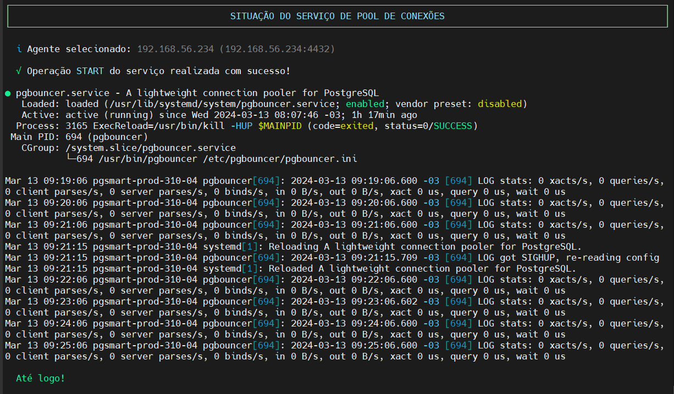674x394 pixels.
Task: Click 'ExecReload=/usr/bin/kill' text
Action: (159, 126)
